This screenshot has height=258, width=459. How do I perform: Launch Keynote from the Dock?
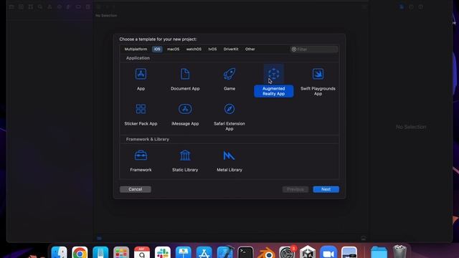click(x=184, y=253)
